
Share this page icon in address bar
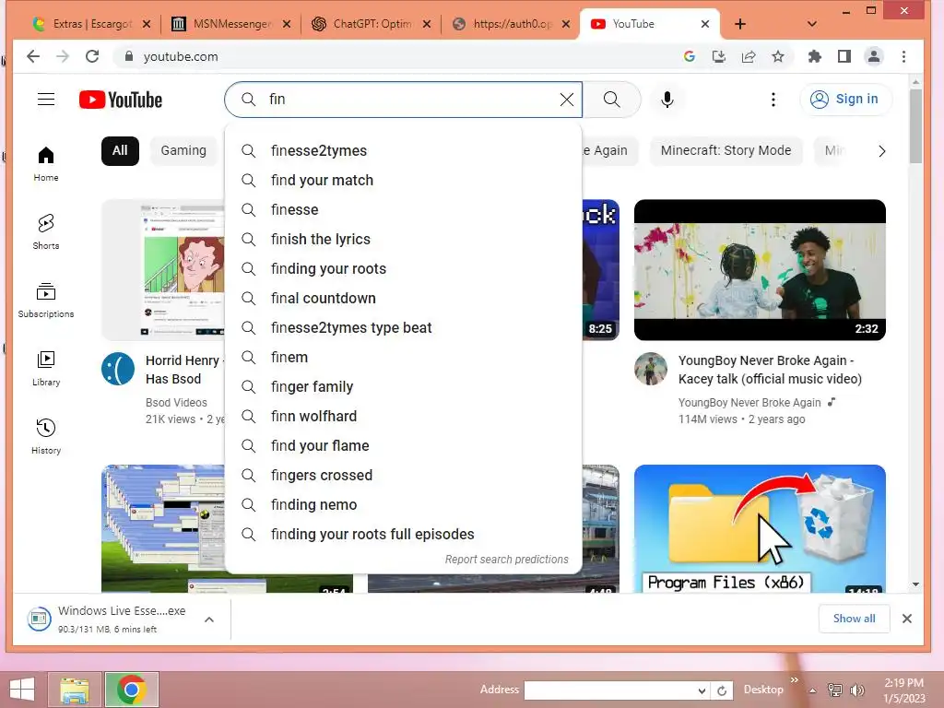749,56
